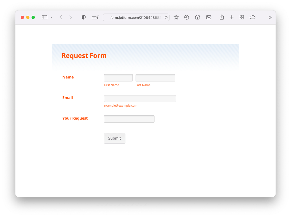291x217 pixels.
Task: Open the Share menu icon
Action: [222, 17]
